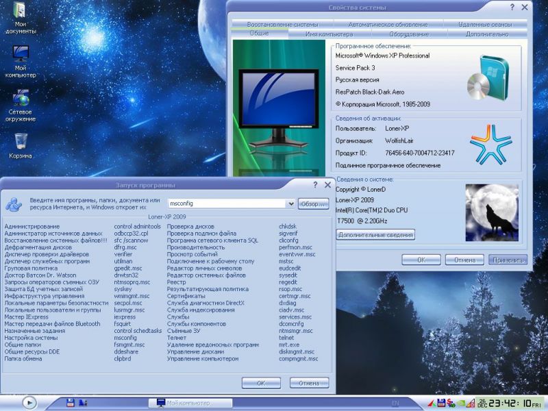The image size is (548, 411).
Task: Open the Удаленные сеансы tab
Action: pos(485,24)
